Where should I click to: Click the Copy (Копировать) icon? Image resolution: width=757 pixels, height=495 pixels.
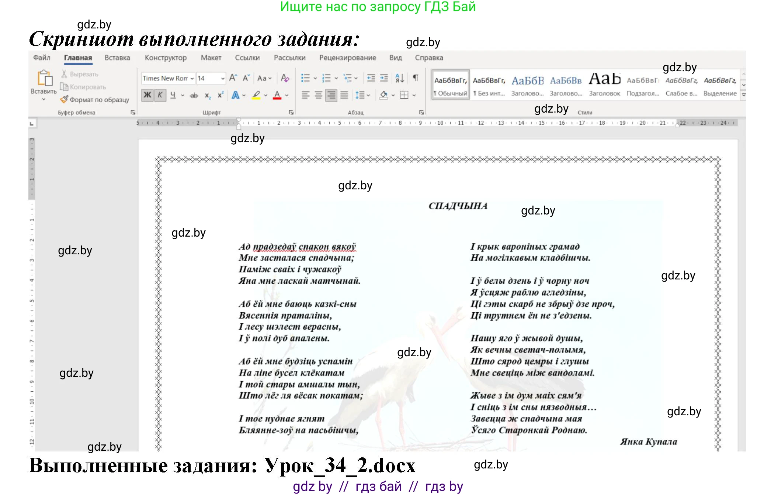coord(64,87)
